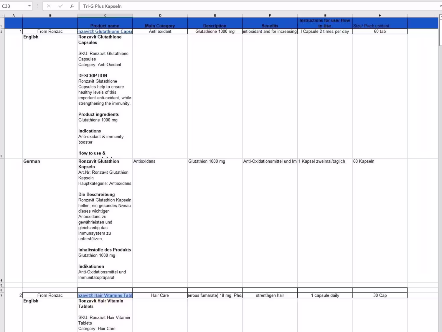Select the 'I Capsule 2 times per day' cell
Screen dimensions: 442x332
click(x=325, y=32)
